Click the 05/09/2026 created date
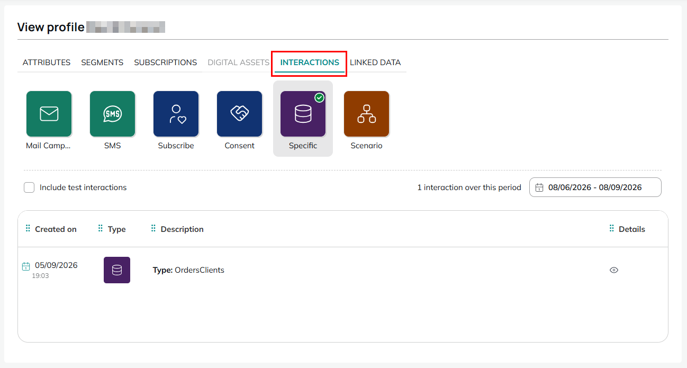 [56, 265]
